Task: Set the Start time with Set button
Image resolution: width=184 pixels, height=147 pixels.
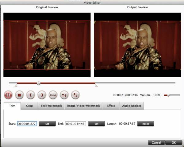Action: [x=47, y=124]
